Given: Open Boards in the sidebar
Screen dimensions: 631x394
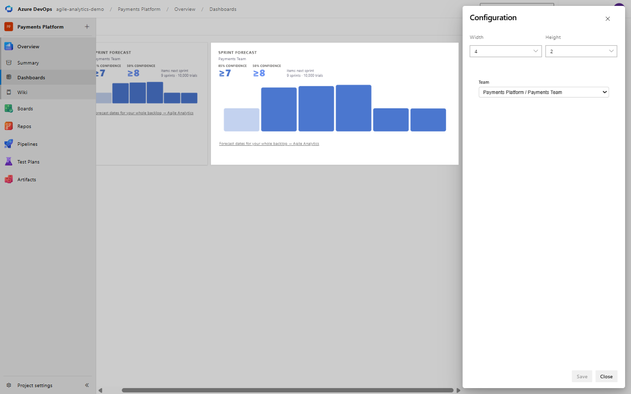Looking at the screenshot, I should 48,108.
